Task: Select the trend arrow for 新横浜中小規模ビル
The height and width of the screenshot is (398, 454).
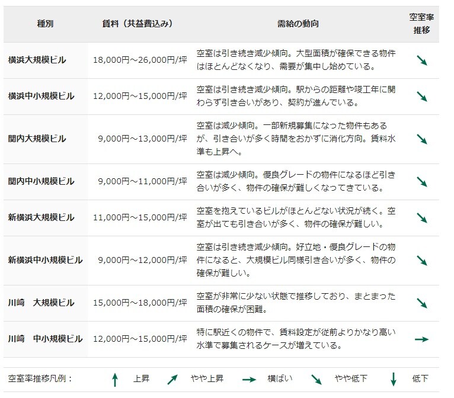Action: tap(421, 261)
